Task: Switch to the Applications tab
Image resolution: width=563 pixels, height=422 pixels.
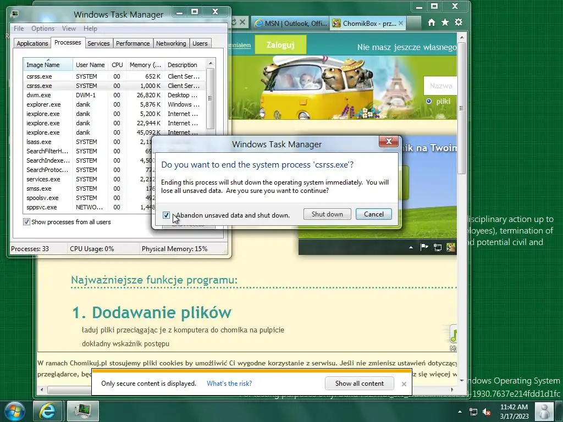Action: (x=32, y=43)
